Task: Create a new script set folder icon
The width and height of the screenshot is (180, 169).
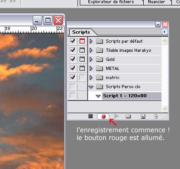Action: click(128, 116)
